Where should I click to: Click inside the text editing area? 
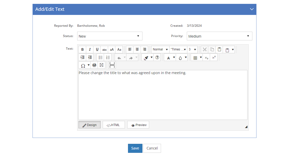pyautogui.click(x=163, y=95)
